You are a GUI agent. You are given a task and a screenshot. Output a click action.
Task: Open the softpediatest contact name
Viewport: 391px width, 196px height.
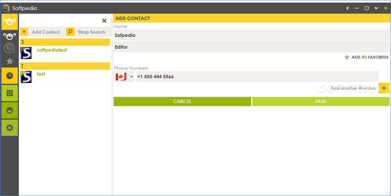[52, 50]
